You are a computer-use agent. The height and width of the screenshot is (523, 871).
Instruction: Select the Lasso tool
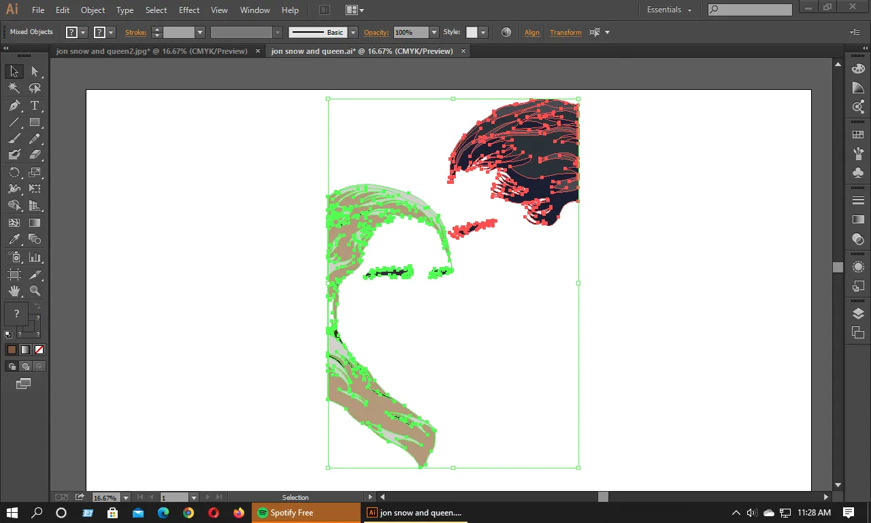[35, 89]
